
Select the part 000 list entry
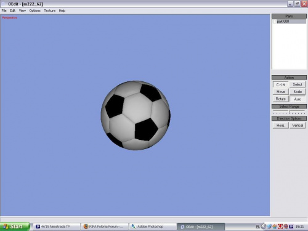[x=289, y=22]
